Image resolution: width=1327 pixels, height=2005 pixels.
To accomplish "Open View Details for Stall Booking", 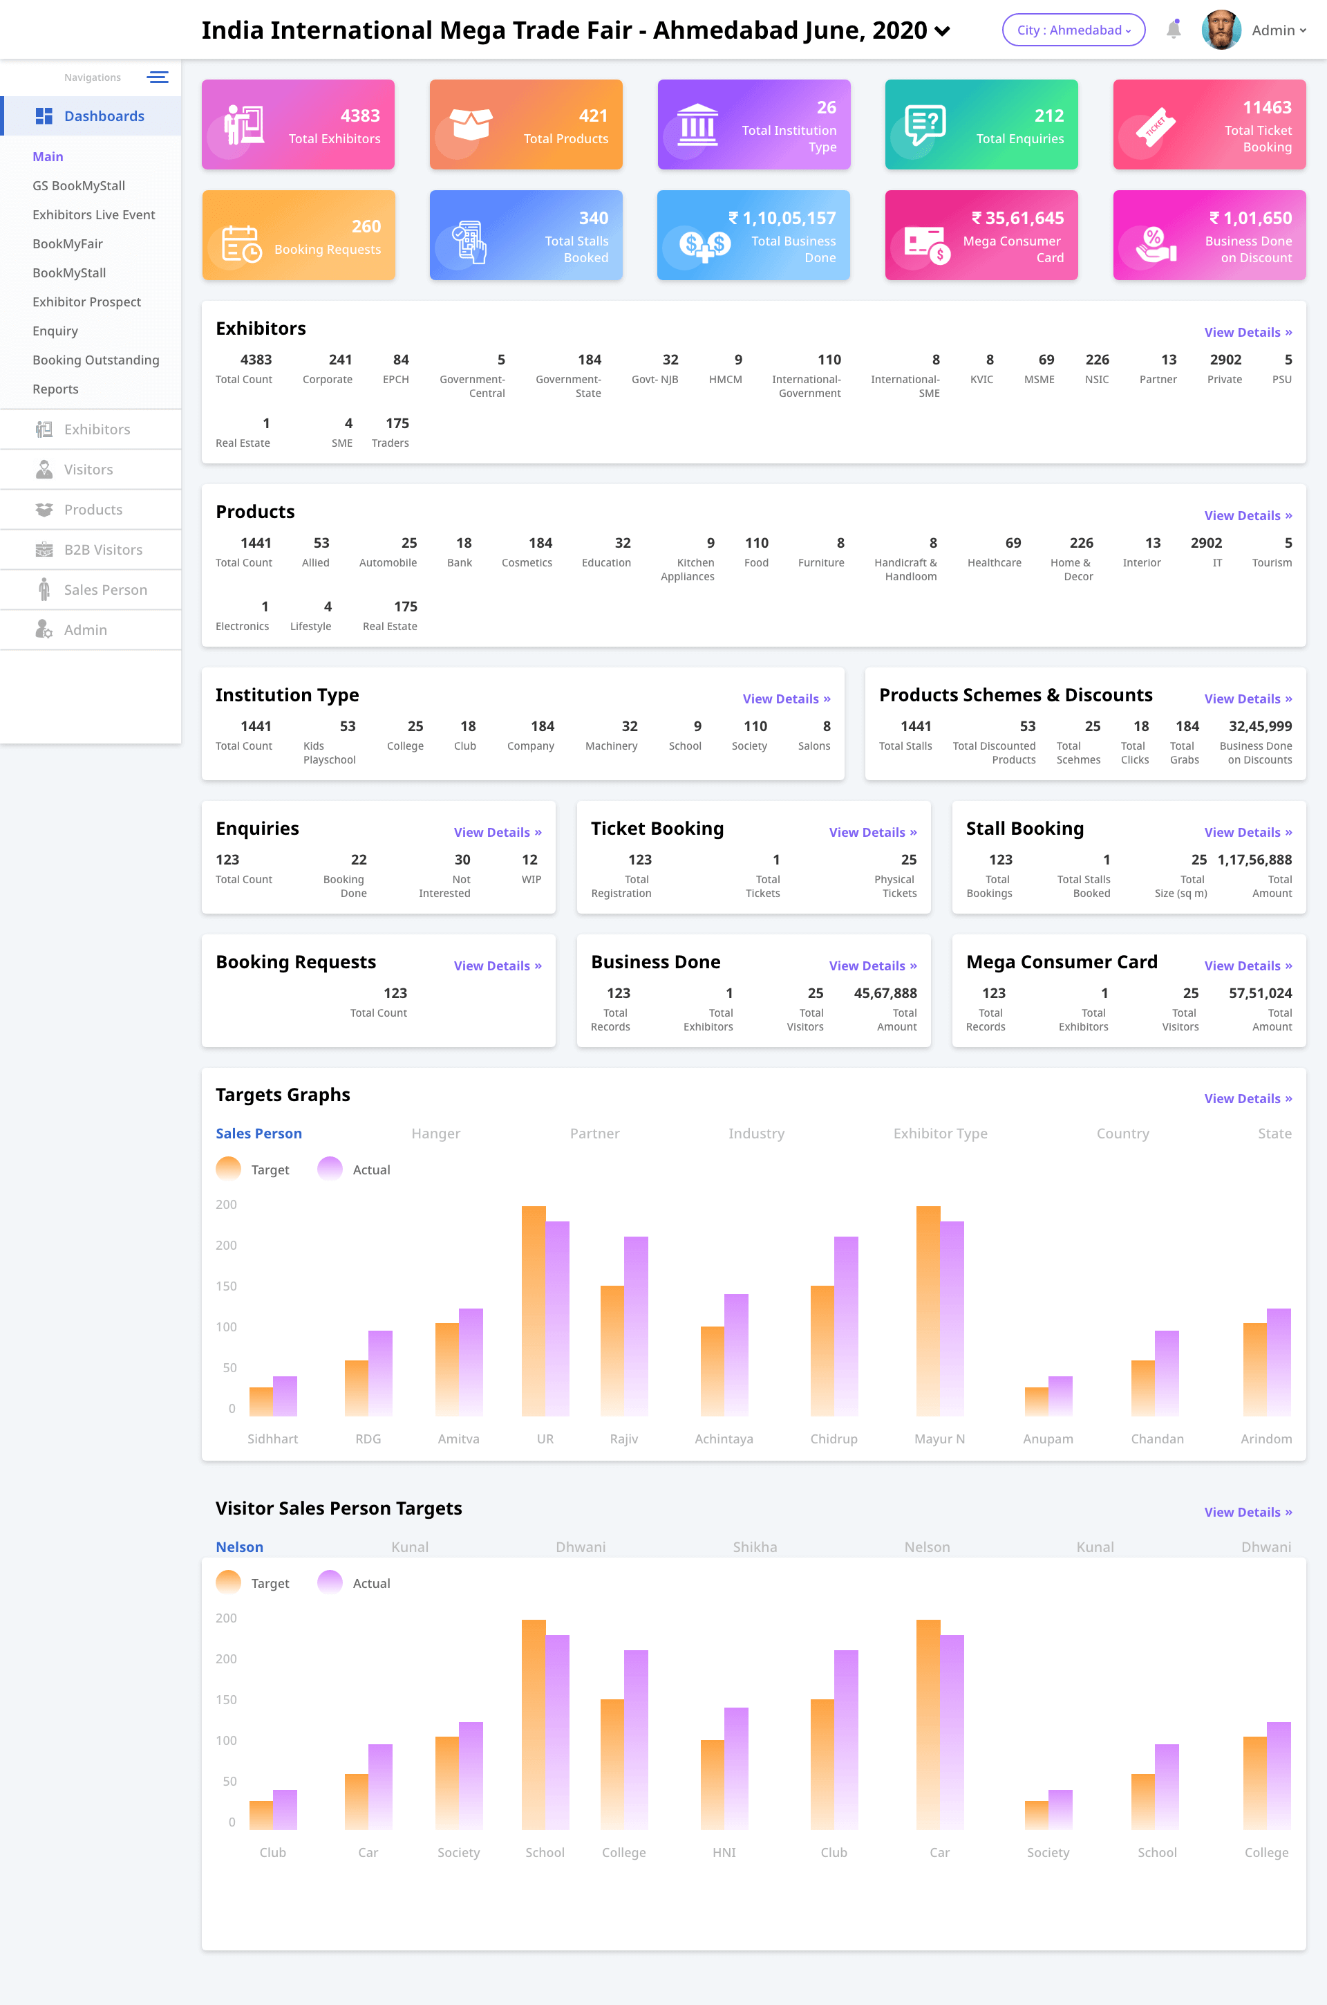I will coord(1248,831).
